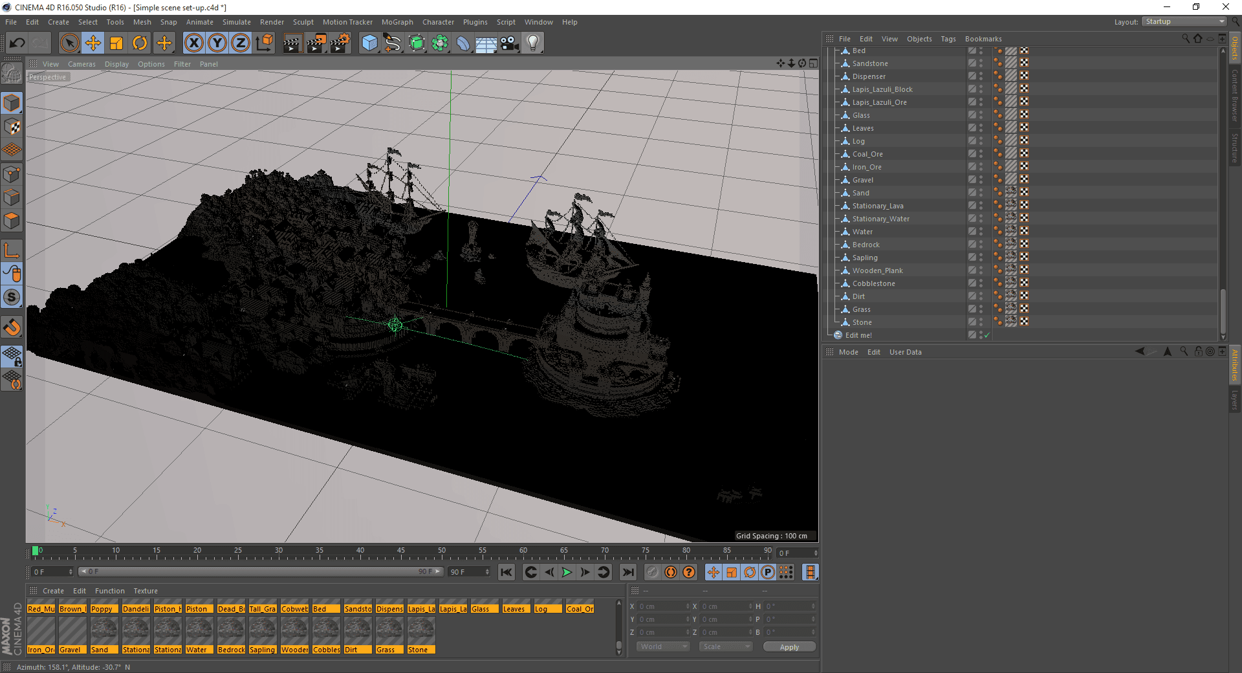Toggle Edit me! enabled checkmark
The height and width of the screenshot is (673, 1242).
(986, 335)
